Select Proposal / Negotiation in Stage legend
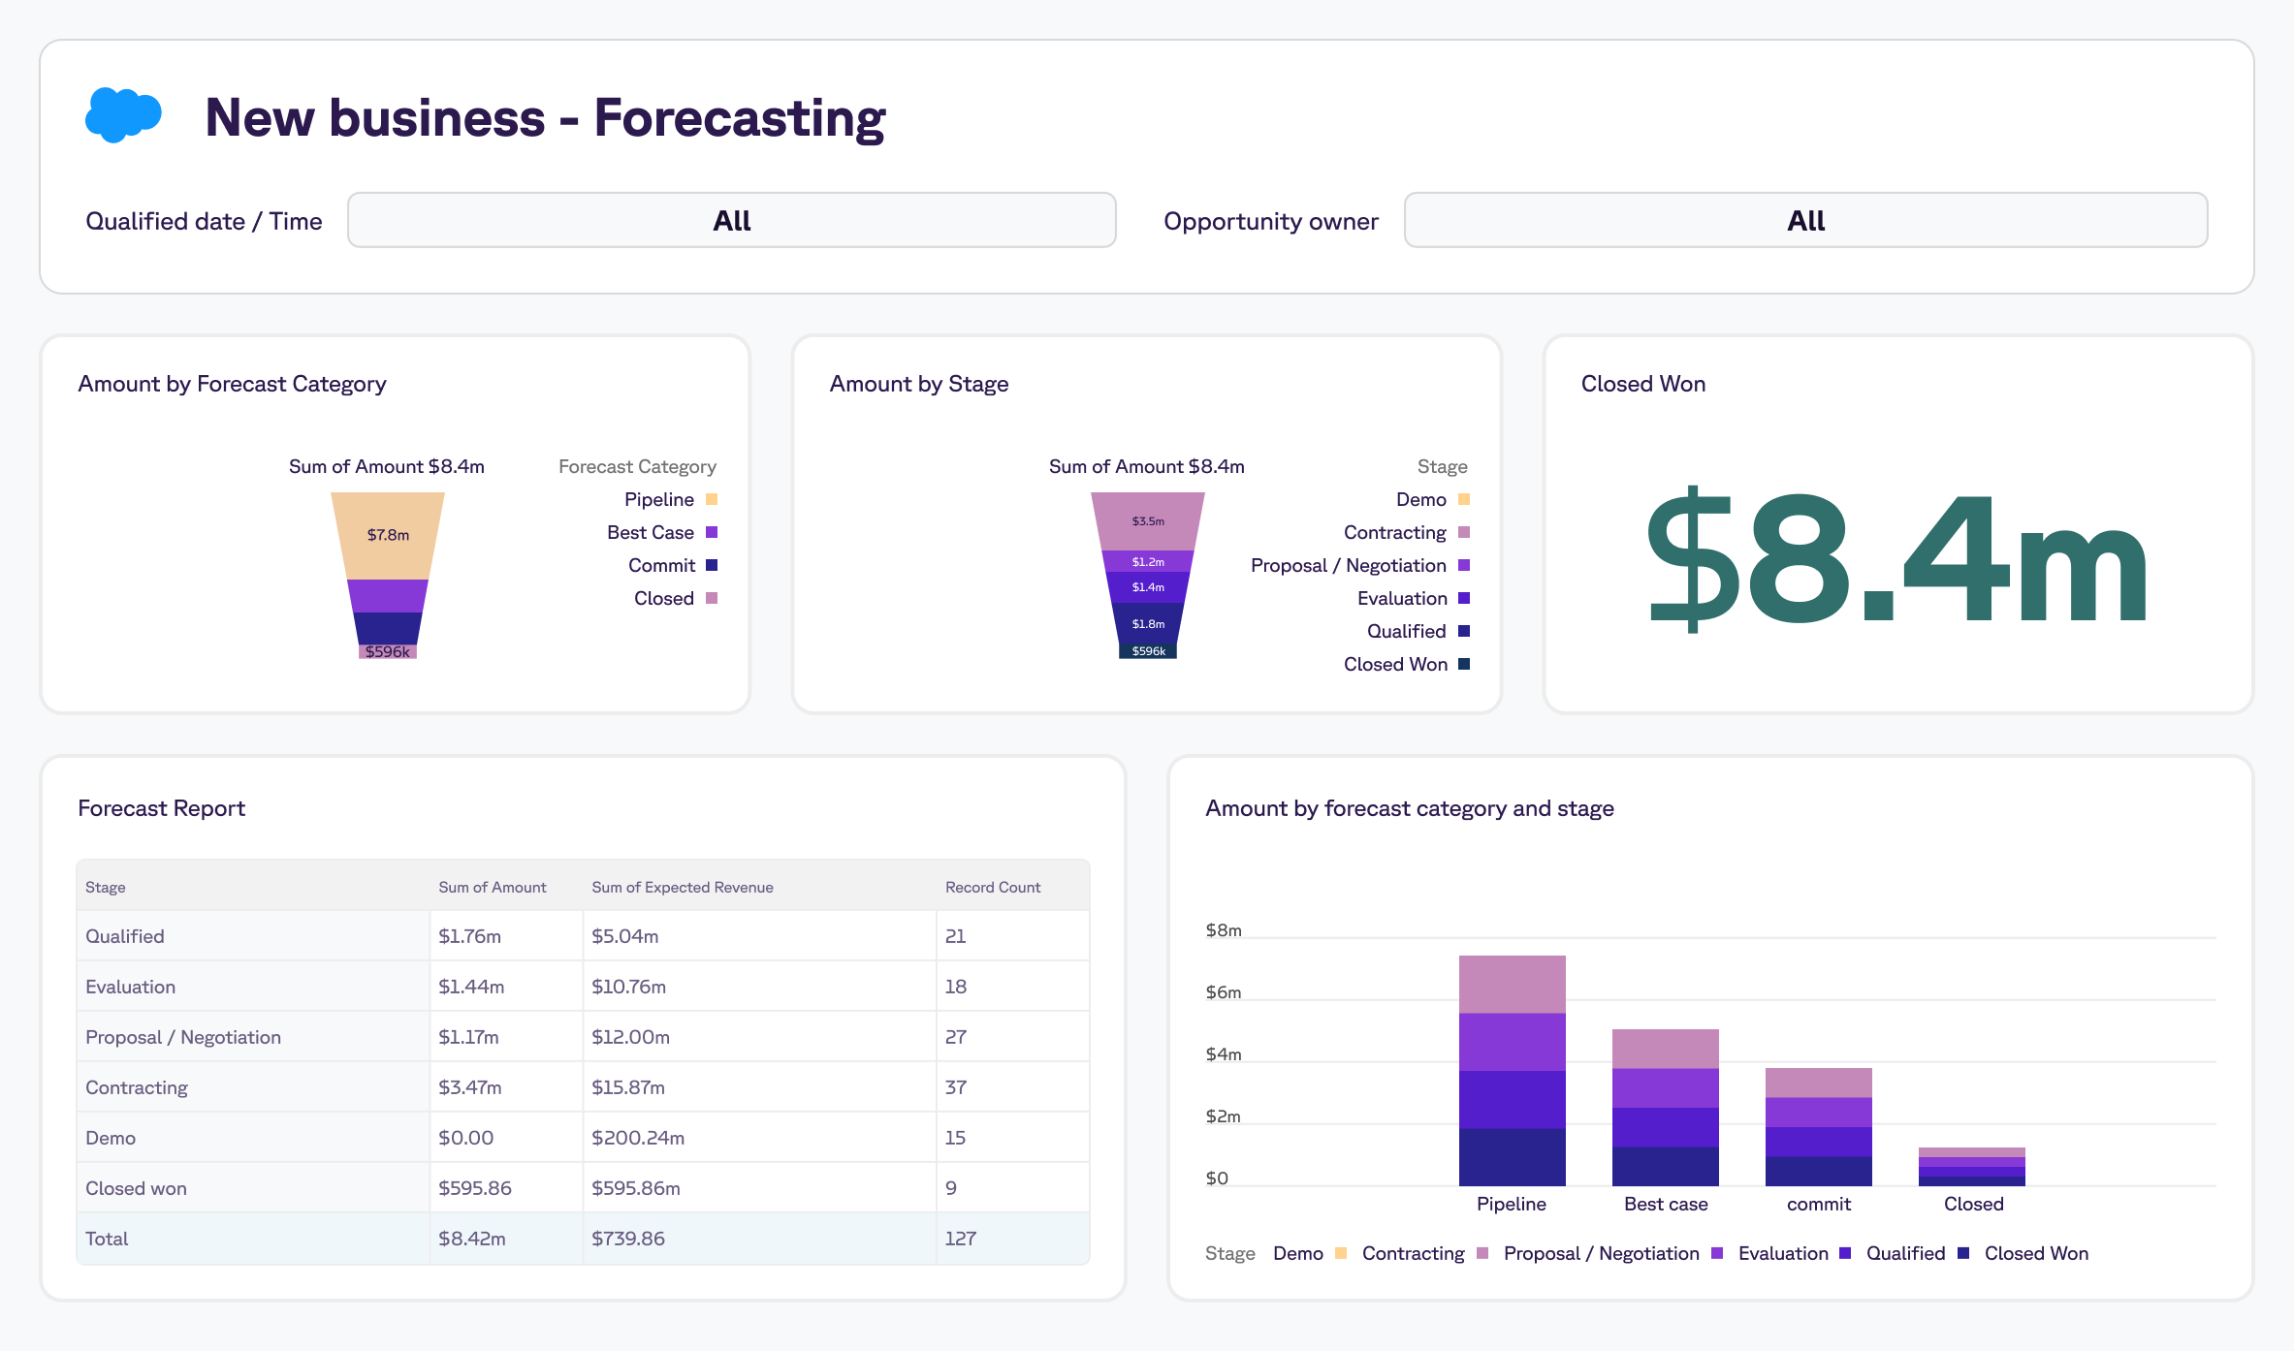The width and height of the screenshot is (2294, 1351). tap(1349, 565)
